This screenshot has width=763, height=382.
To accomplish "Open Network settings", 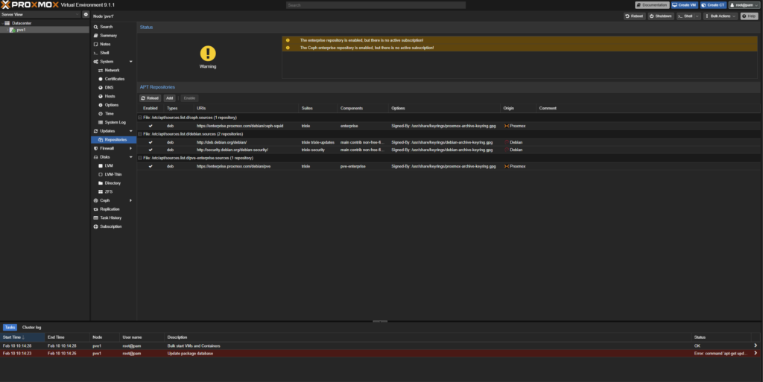I will (x=113, y=71).
